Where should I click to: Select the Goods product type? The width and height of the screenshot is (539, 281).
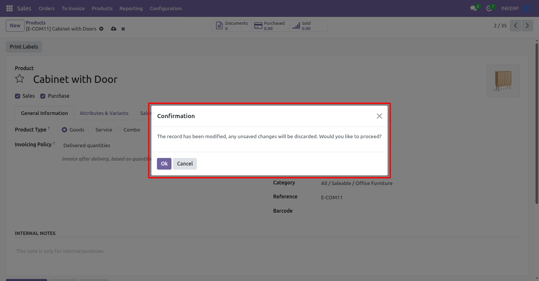(x=64, y=130)
